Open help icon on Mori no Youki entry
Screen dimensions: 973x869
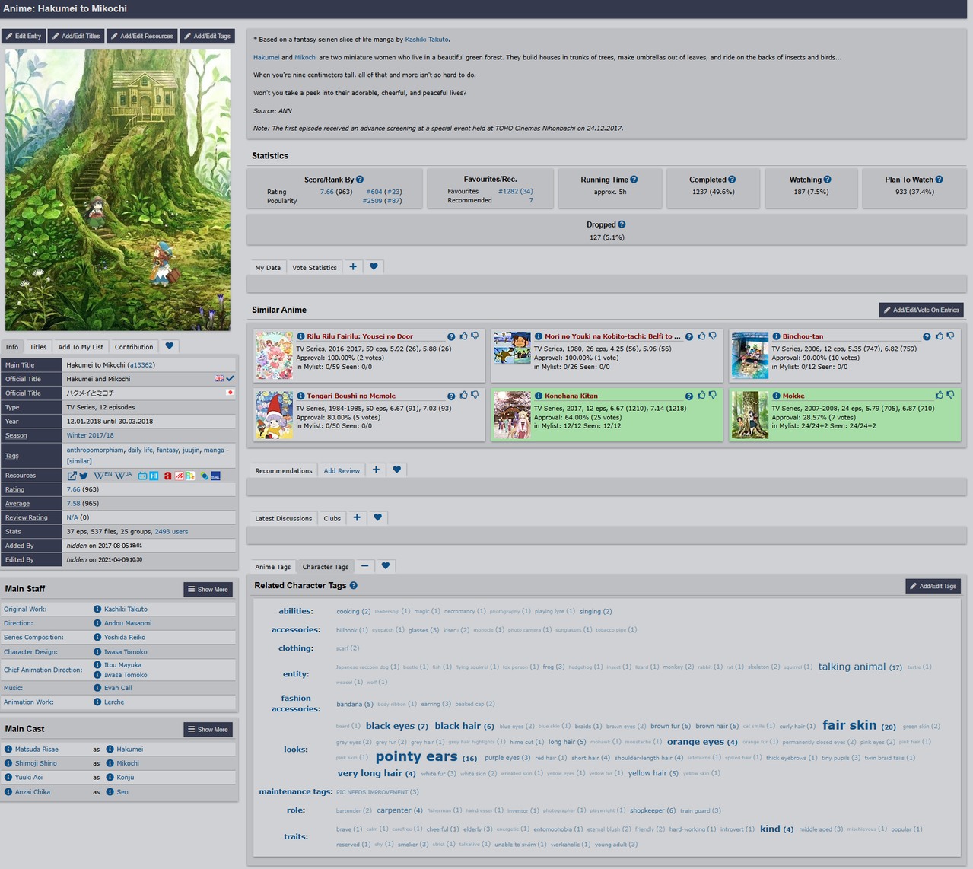(x=689, y=336)
